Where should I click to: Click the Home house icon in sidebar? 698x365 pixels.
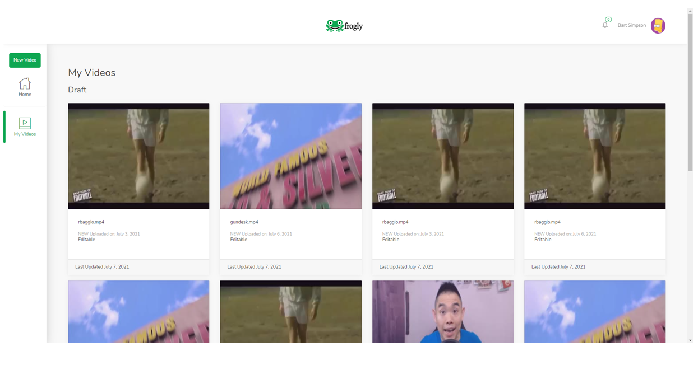click(x=25, y=83)
